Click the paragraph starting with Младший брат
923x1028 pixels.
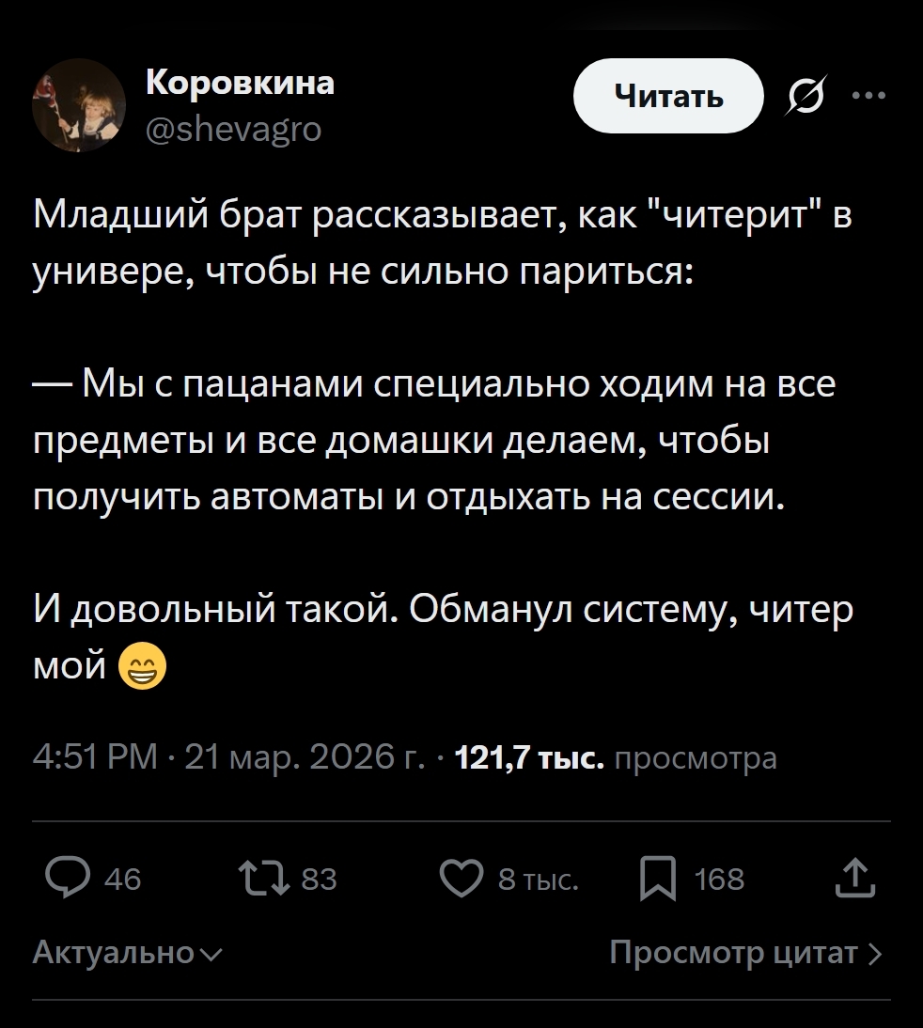pyautogui.click(x=442, y=244)
